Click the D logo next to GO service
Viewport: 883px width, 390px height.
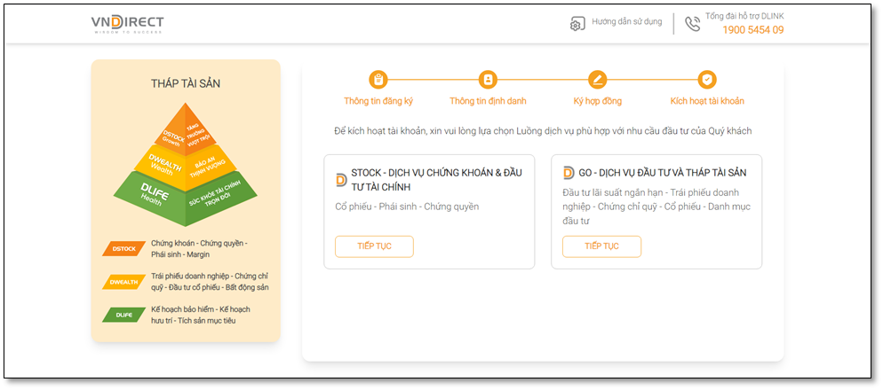(569, 173)
